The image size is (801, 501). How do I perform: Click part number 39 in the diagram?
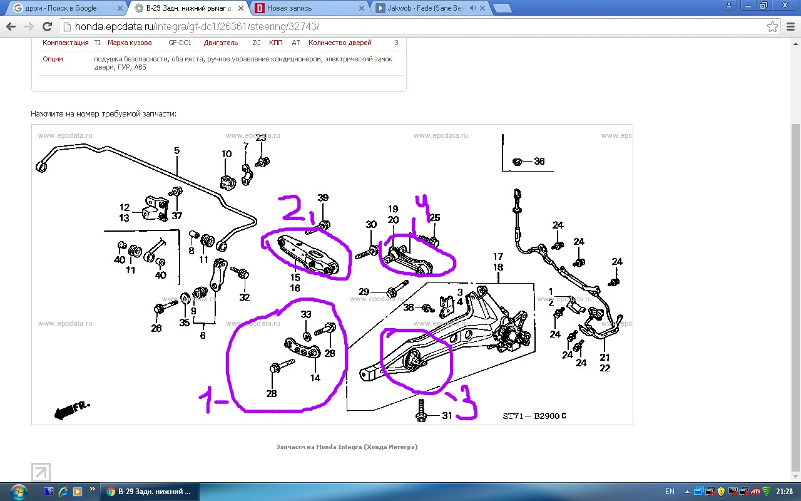click(x=323, y=198)
